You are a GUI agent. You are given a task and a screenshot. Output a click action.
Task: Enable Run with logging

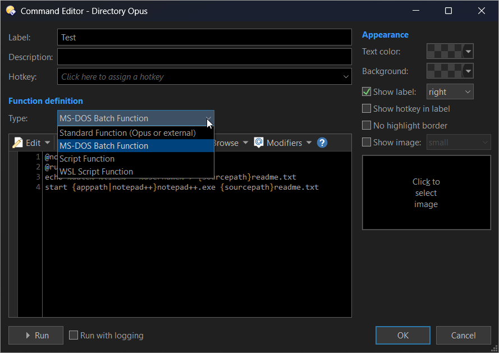click(74, 336)
